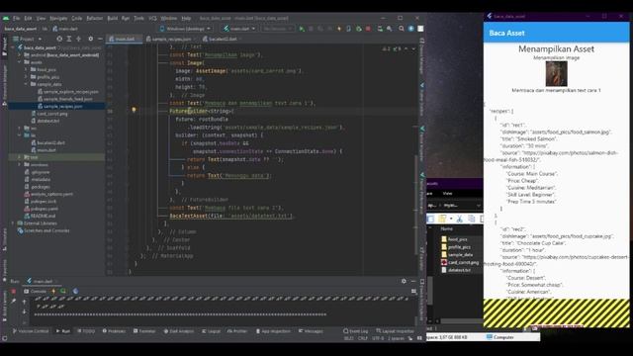Open DevTools blue icon in Run console
The width and height of the screenshot is (633, 356).
tap(75, 291)
